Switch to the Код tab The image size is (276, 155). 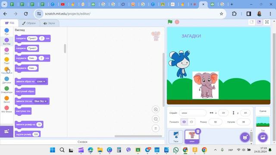pyautogui.click(x=9, y=23)
